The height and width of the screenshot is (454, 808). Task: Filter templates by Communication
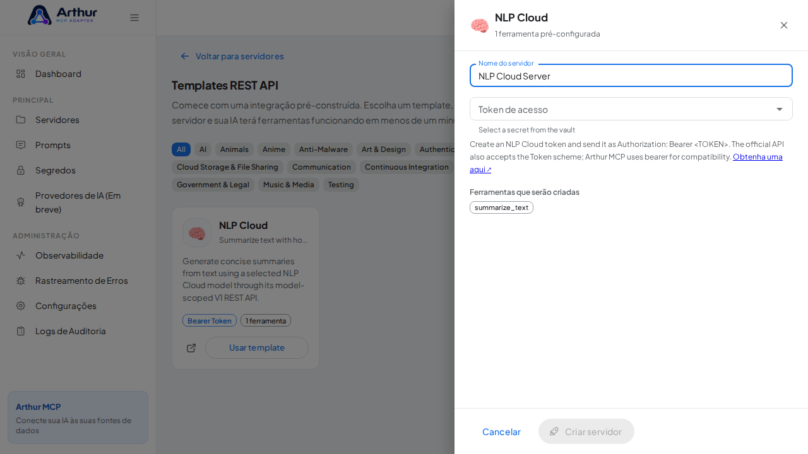click(321, 167)
